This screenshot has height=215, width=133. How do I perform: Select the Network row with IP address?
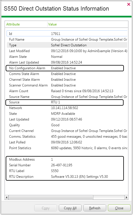pos(67,108)
